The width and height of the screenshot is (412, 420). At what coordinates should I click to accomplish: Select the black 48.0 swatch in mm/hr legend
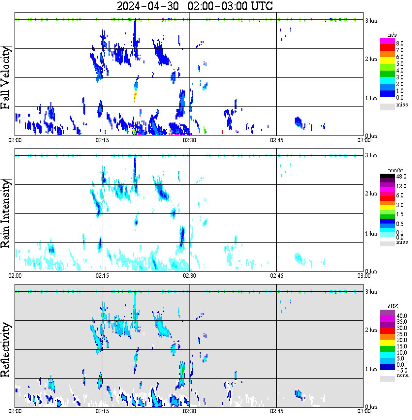387,176
